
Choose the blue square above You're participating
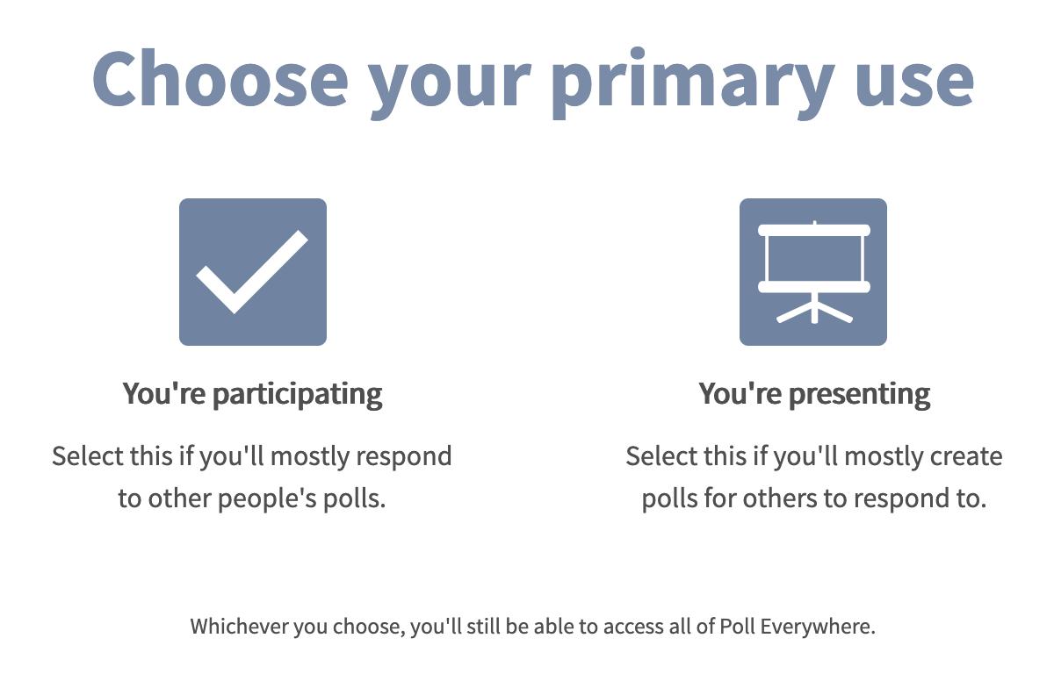[253, 272]
